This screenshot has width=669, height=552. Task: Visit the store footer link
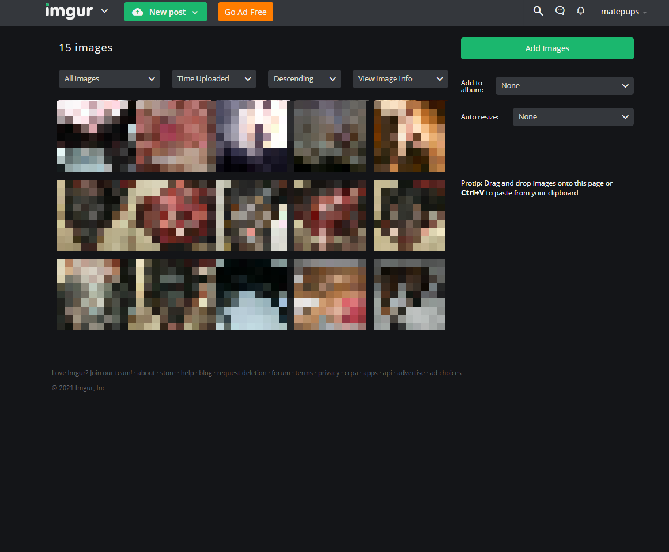[168, 373]
